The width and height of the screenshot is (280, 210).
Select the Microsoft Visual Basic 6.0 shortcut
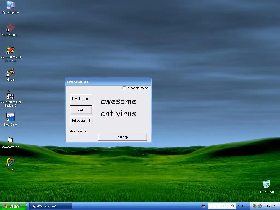coord(10,99)
